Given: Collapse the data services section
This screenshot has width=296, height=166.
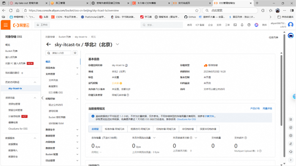Looking at the screenshot, I should pos(35,138).
